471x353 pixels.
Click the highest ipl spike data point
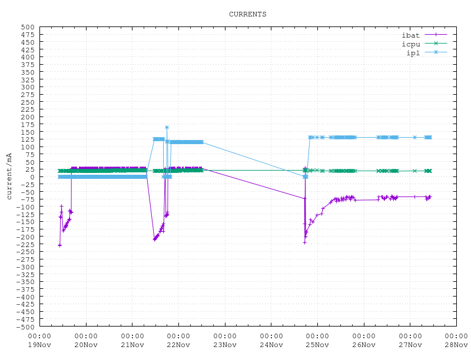(x=167, y=127)
